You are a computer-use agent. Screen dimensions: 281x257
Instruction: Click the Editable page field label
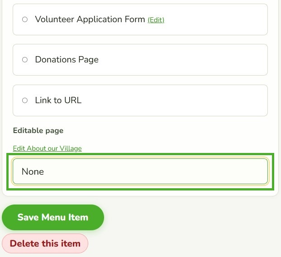[x=38, y=130]
